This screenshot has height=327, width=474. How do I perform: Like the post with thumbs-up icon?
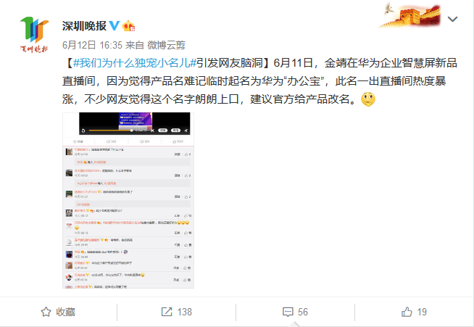(407, 312)
